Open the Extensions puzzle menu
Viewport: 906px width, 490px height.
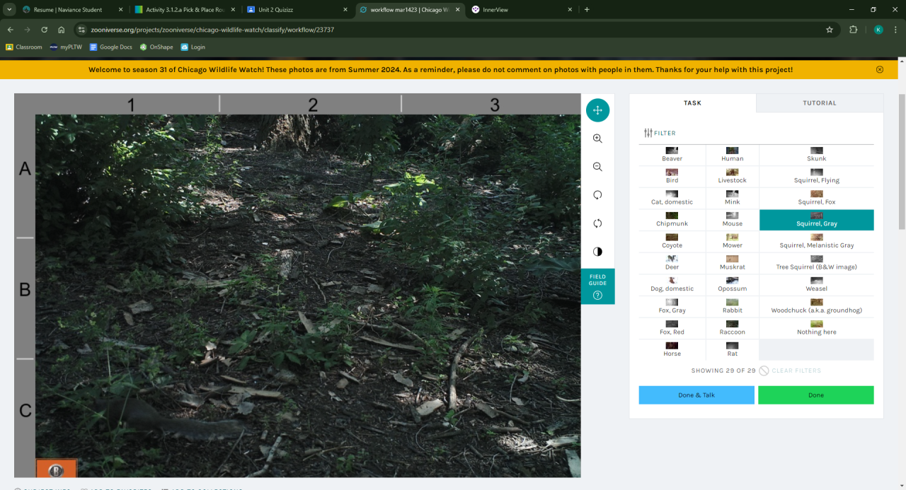(x=853, y=30)
